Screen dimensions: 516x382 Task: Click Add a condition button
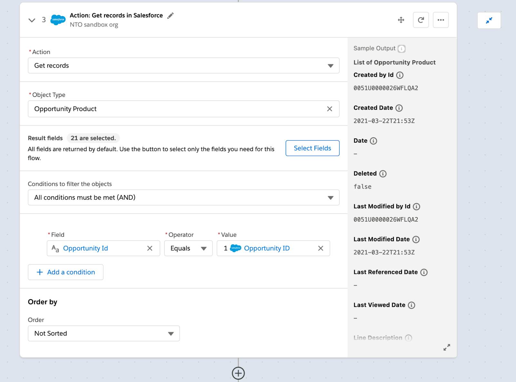click(x=65, y=272)
